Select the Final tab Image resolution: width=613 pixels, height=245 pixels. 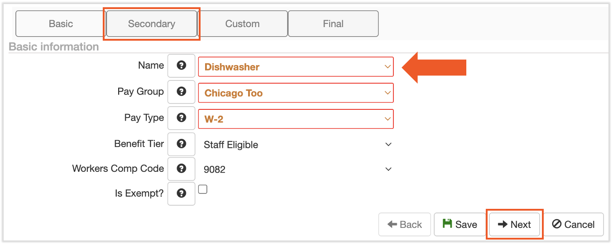click(x=333, y=24)
